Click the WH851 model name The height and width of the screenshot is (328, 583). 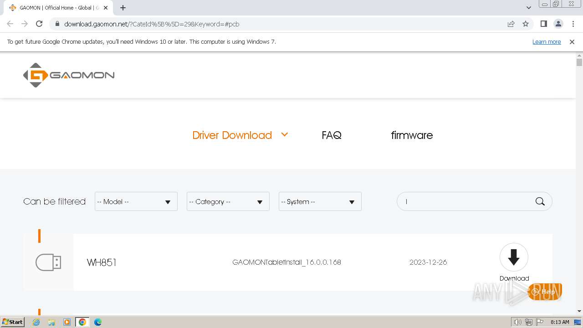102,262
